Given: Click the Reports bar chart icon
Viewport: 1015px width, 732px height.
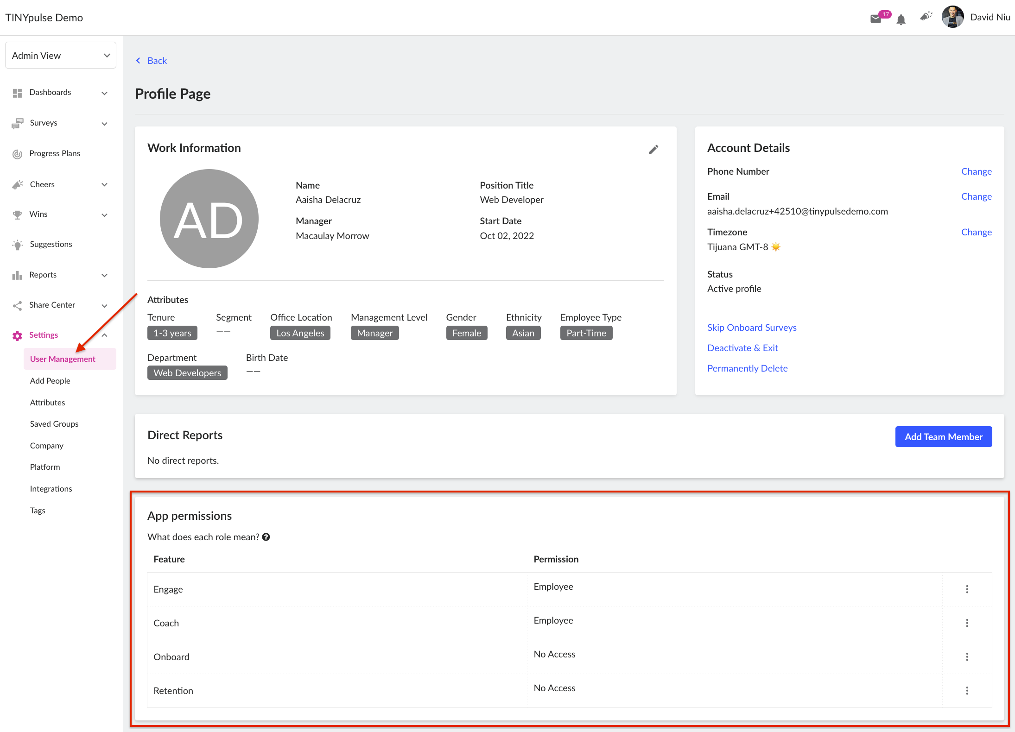Looking at the screenshot, I should [17, 275].
